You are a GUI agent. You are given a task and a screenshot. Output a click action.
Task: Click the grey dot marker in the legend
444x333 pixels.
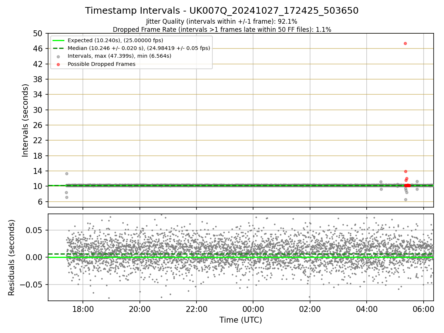pyautogui.click(x=59, y=56)
